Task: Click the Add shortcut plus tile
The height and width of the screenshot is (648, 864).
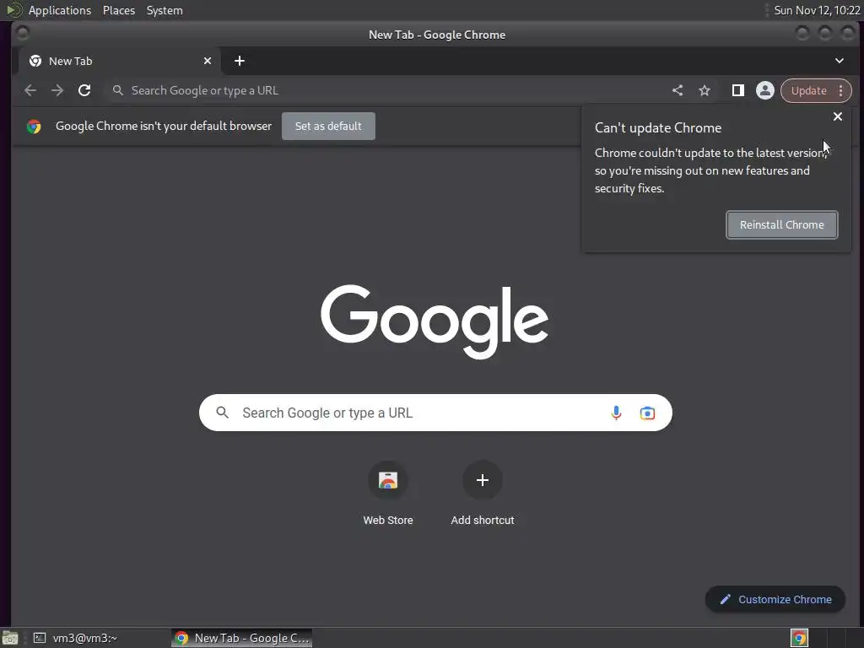Action: (482, 480)
